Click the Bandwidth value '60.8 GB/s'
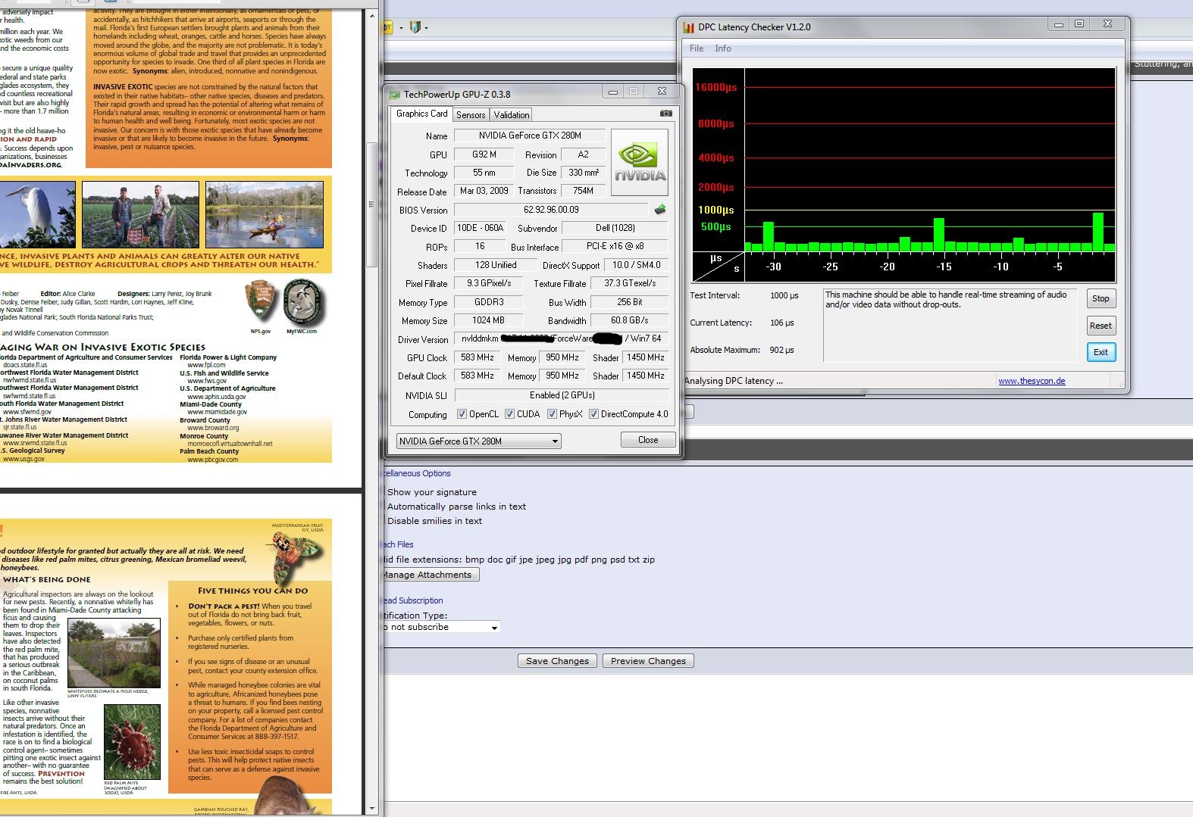The height and width of the screenshot is (817, 1193). [x=630, y=320]
